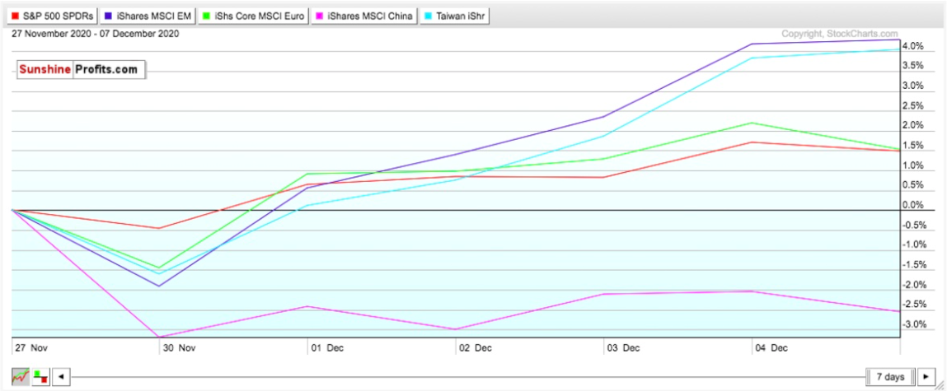Click the red S&P 500 SPDRs swatch
Screen dimensions: 947x391
(x=15, y=16)
